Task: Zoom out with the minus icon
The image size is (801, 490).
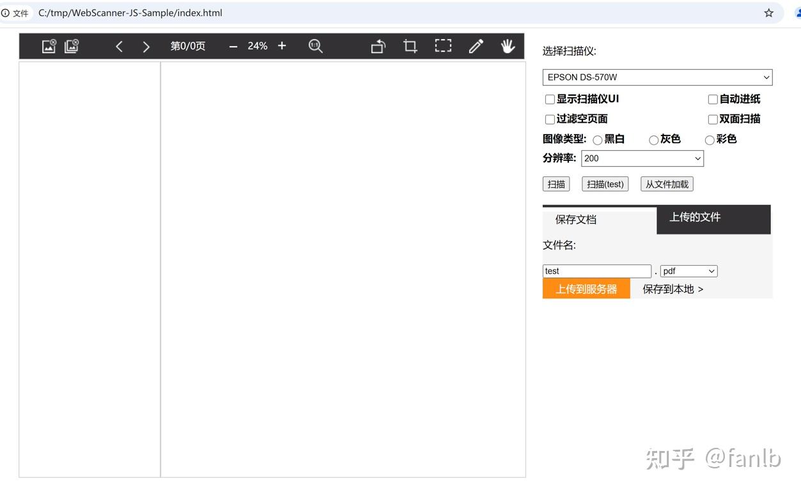Action: [233, 46]
